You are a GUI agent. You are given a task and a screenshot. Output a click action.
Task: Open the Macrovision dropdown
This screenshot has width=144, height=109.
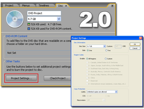[96, 100]
